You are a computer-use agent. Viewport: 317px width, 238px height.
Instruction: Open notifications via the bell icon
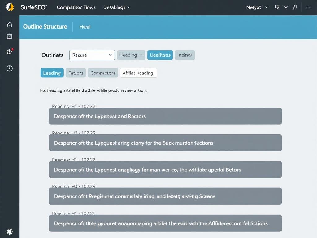pos(295,7)
